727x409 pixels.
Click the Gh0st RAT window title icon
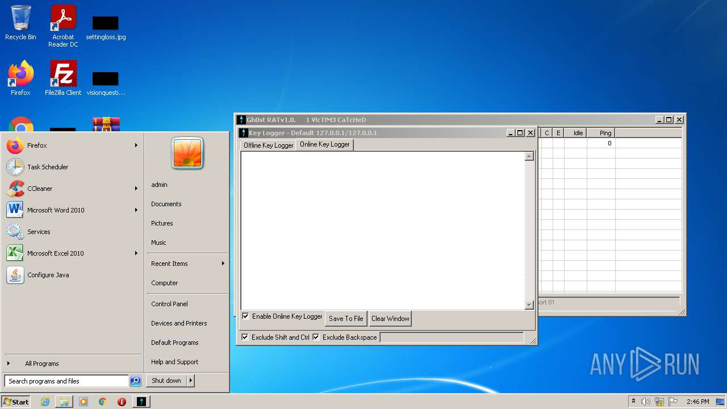[x=241, y=120]
